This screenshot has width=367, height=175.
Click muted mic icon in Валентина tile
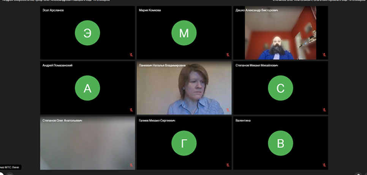pyautogui.click(x=324, y=165)
